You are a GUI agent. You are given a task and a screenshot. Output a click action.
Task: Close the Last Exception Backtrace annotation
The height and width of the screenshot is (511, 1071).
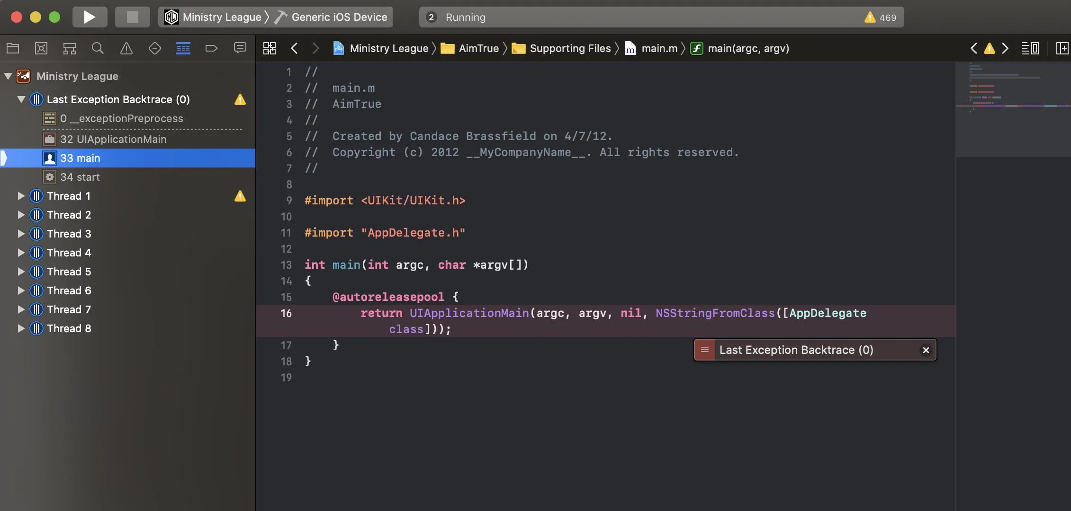pyautogui.click(x=926, y=350)
